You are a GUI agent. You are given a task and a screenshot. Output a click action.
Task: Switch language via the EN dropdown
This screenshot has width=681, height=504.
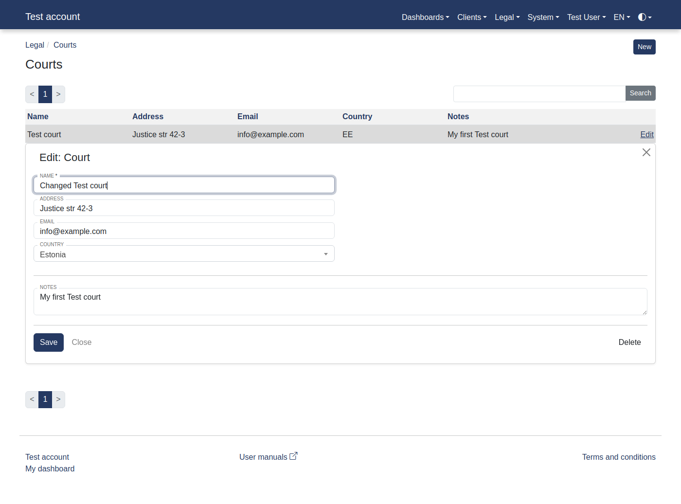pyautogui.click(x=622, y=17)
